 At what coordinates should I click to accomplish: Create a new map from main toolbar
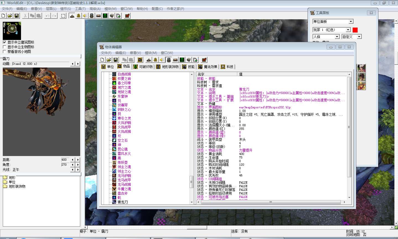(3, 16)
